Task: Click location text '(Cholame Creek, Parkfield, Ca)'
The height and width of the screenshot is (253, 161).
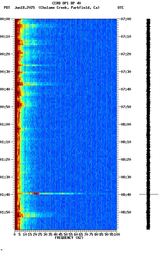Action: point(69,8)
